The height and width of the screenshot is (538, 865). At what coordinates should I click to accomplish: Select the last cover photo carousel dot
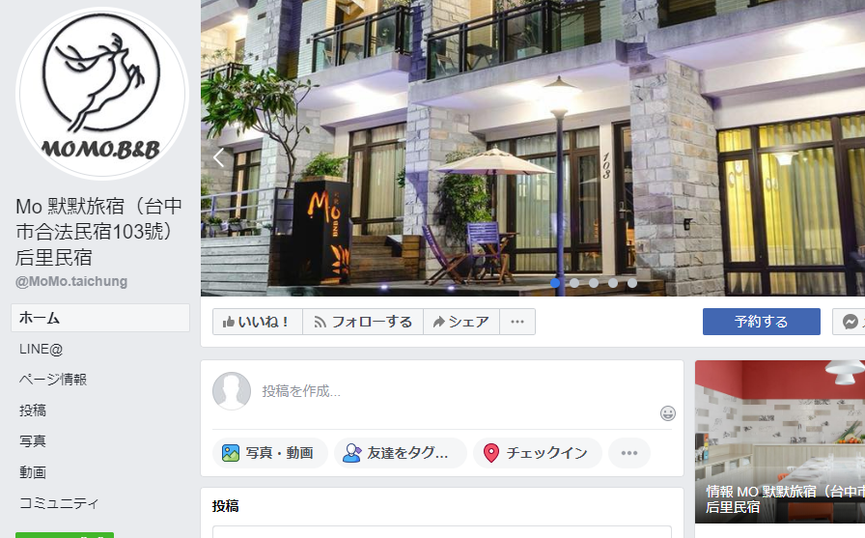click(632, 283)
